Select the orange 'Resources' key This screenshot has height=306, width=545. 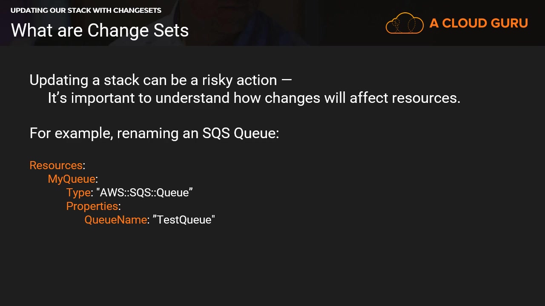click(56, 165)
